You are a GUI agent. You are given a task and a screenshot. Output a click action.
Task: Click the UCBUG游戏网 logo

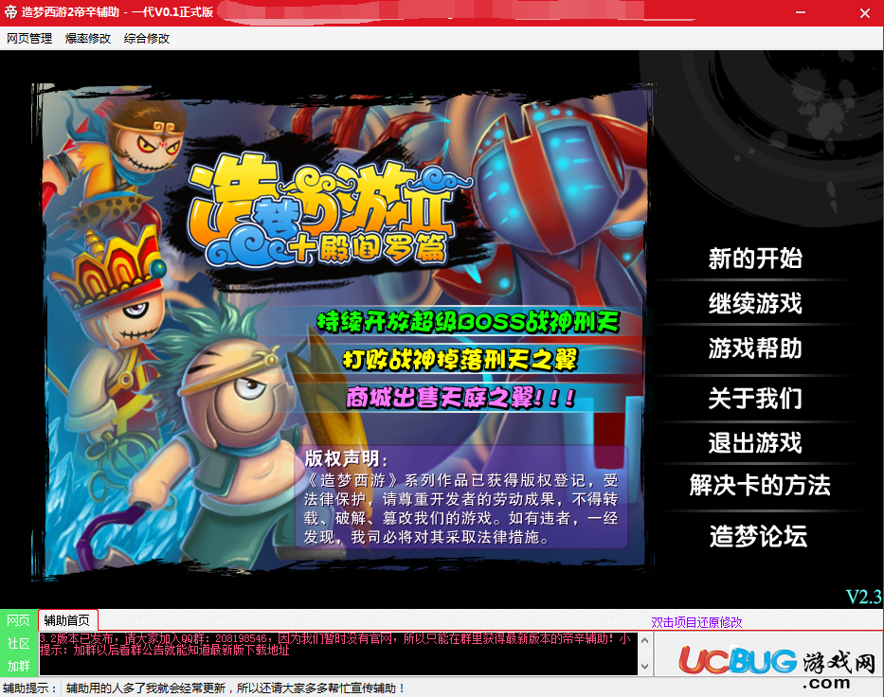pos(776,665)
